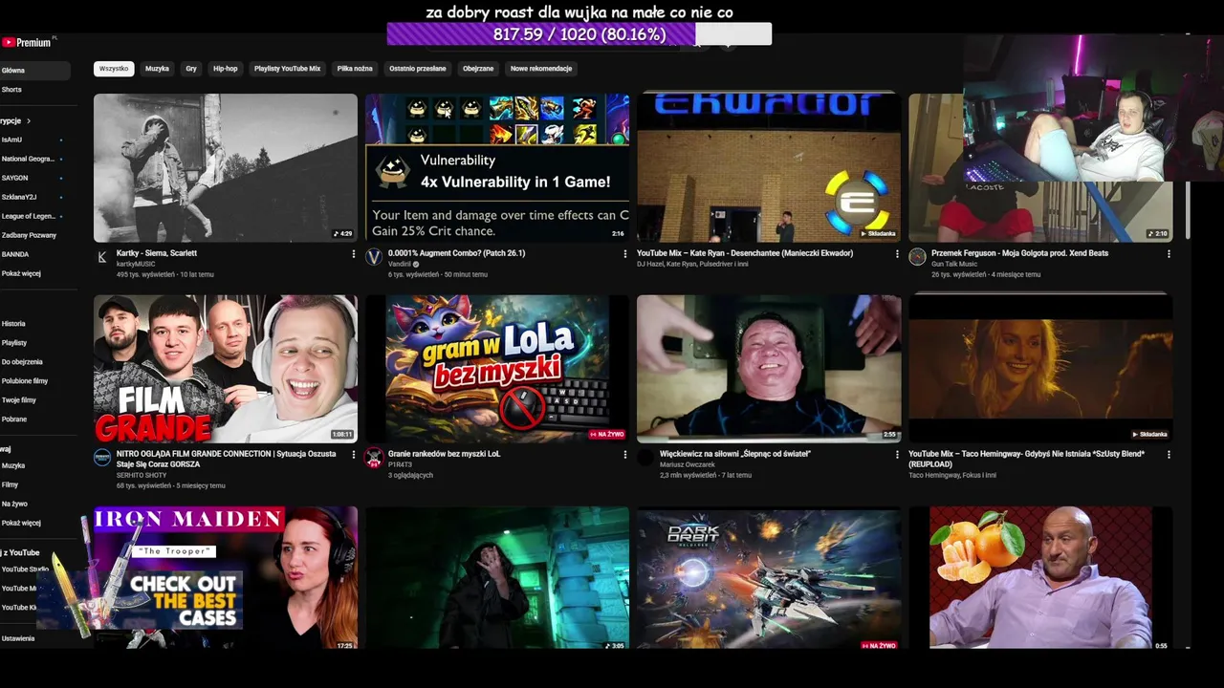Open options menu for NITRO OGLĄDA FILM GRANDE video

point(353,455)
